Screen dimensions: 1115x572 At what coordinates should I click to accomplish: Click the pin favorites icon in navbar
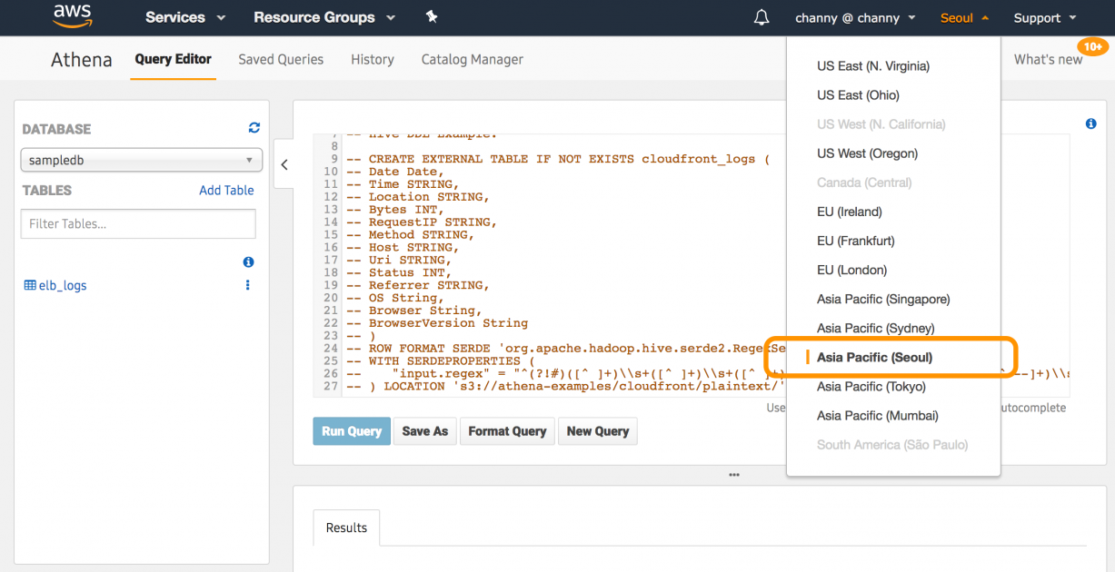click(432, 16)
